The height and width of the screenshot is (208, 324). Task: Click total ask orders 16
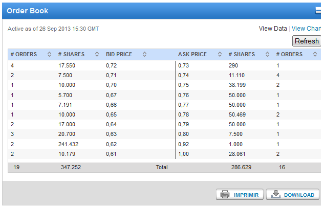[x=282, y=167]
